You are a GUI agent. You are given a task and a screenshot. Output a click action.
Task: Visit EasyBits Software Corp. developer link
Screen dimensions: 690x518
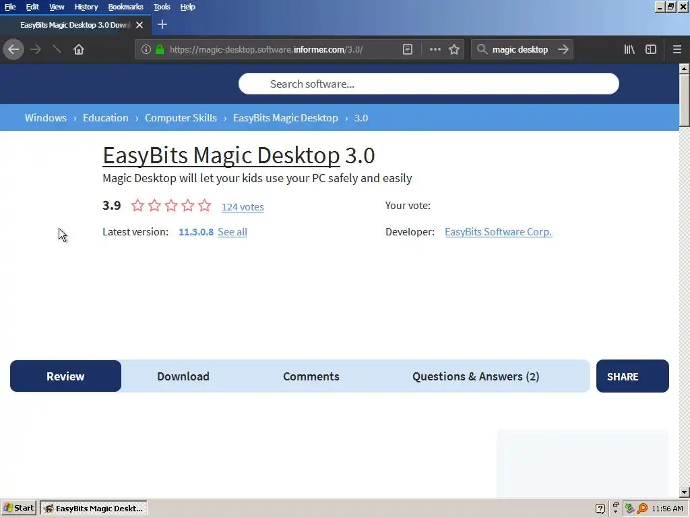(498, 232)
